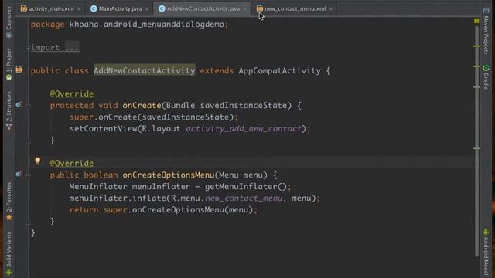This screenshot has height=278, width=495.
Task: Open the Captures tool window
Action: (x=9, y=22)
